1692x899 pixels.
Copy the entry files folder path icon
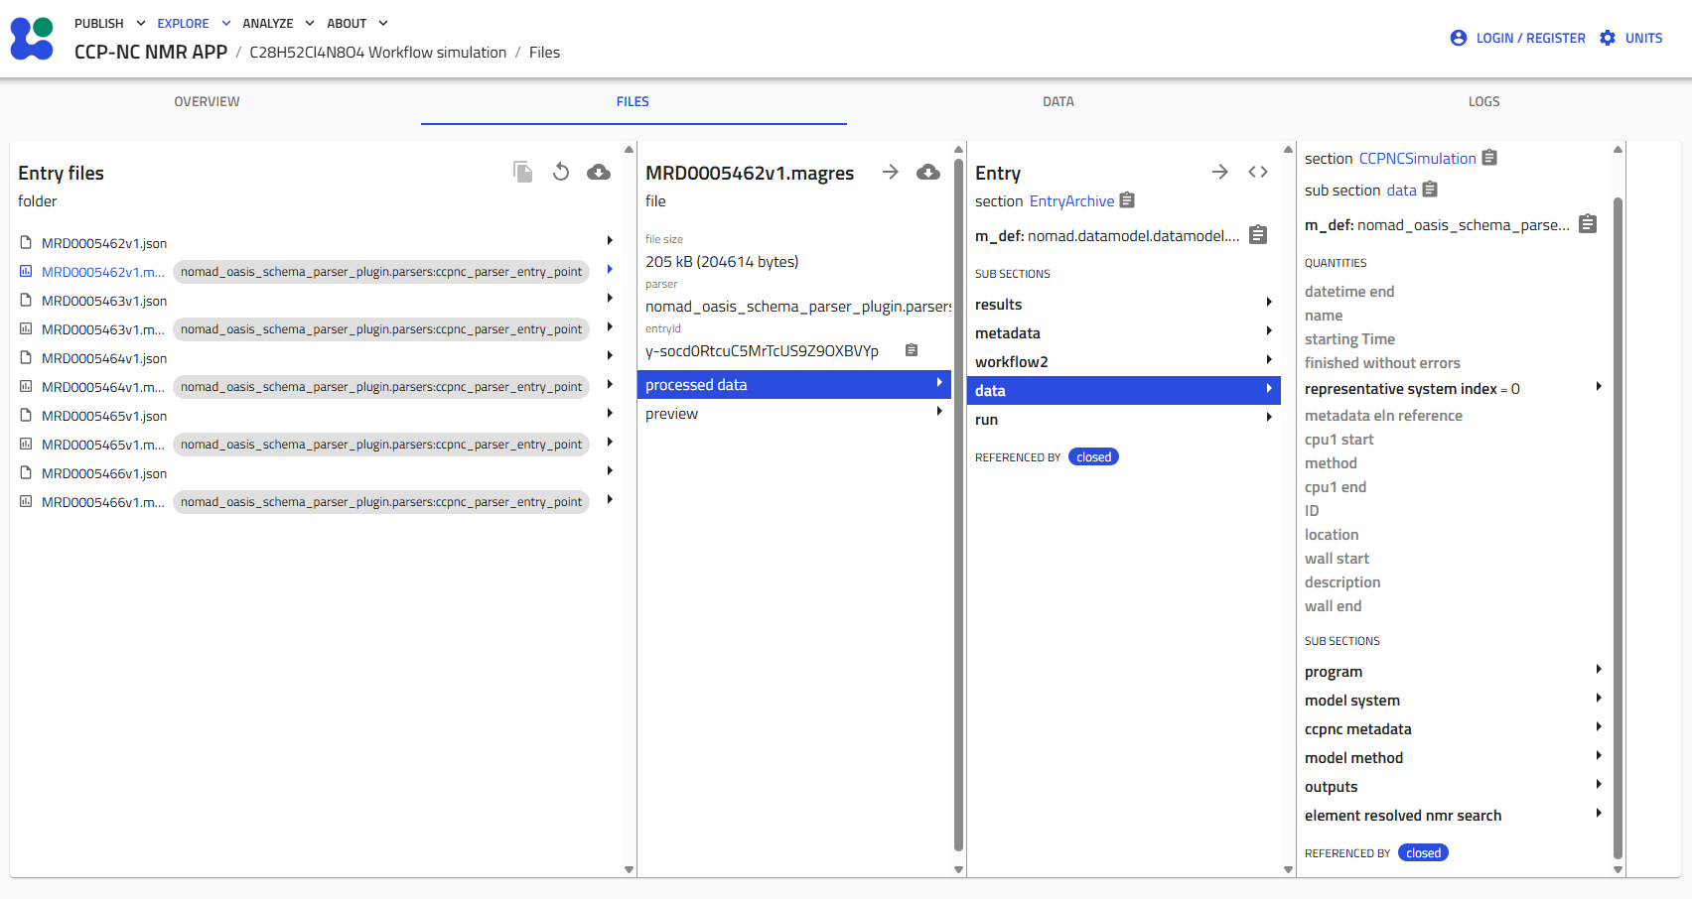tap(523, 172)
